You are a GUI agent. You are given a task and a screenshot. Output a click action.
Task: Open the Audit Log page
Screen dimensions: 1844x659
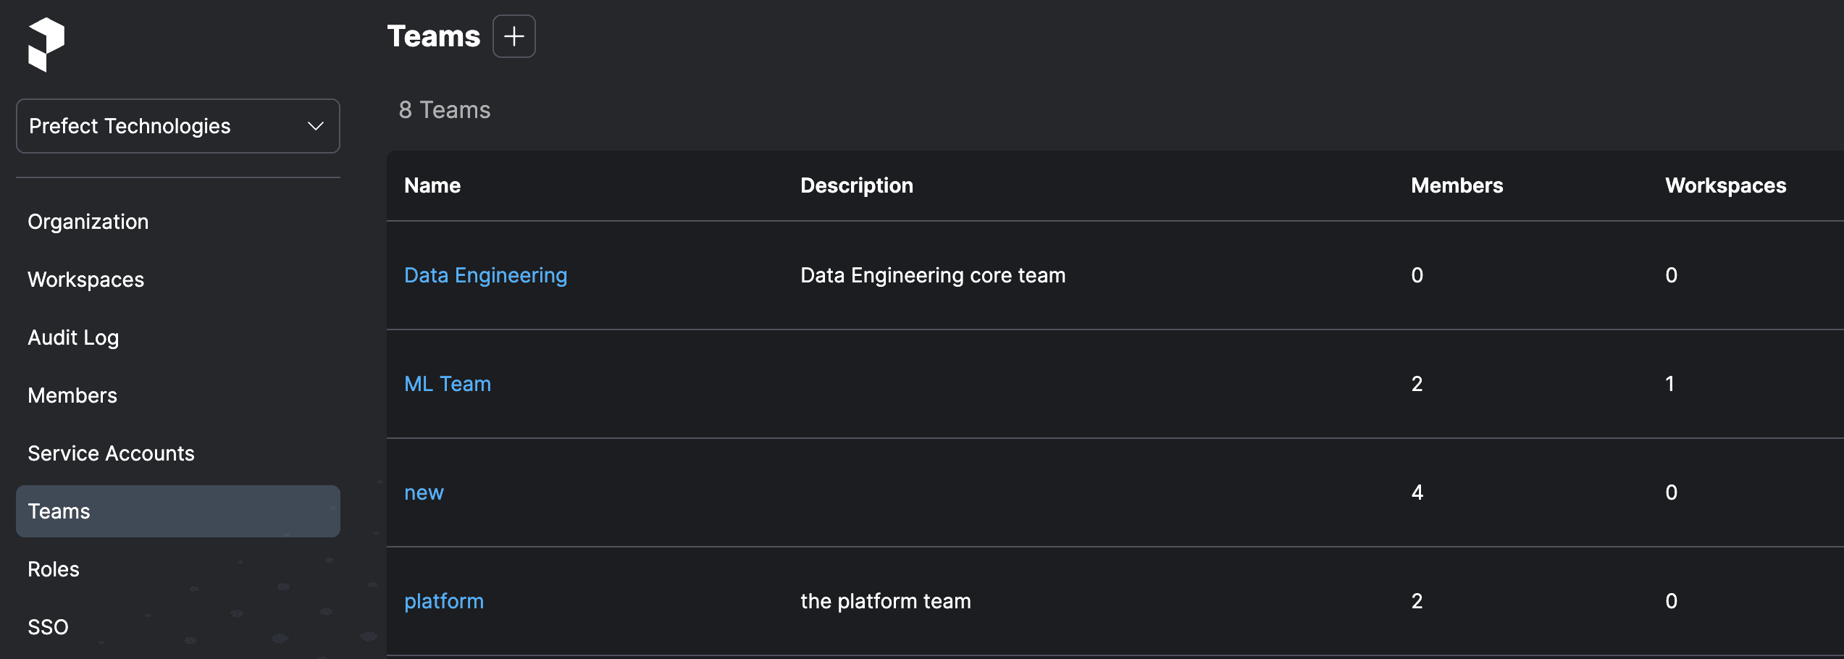[73, 337]
